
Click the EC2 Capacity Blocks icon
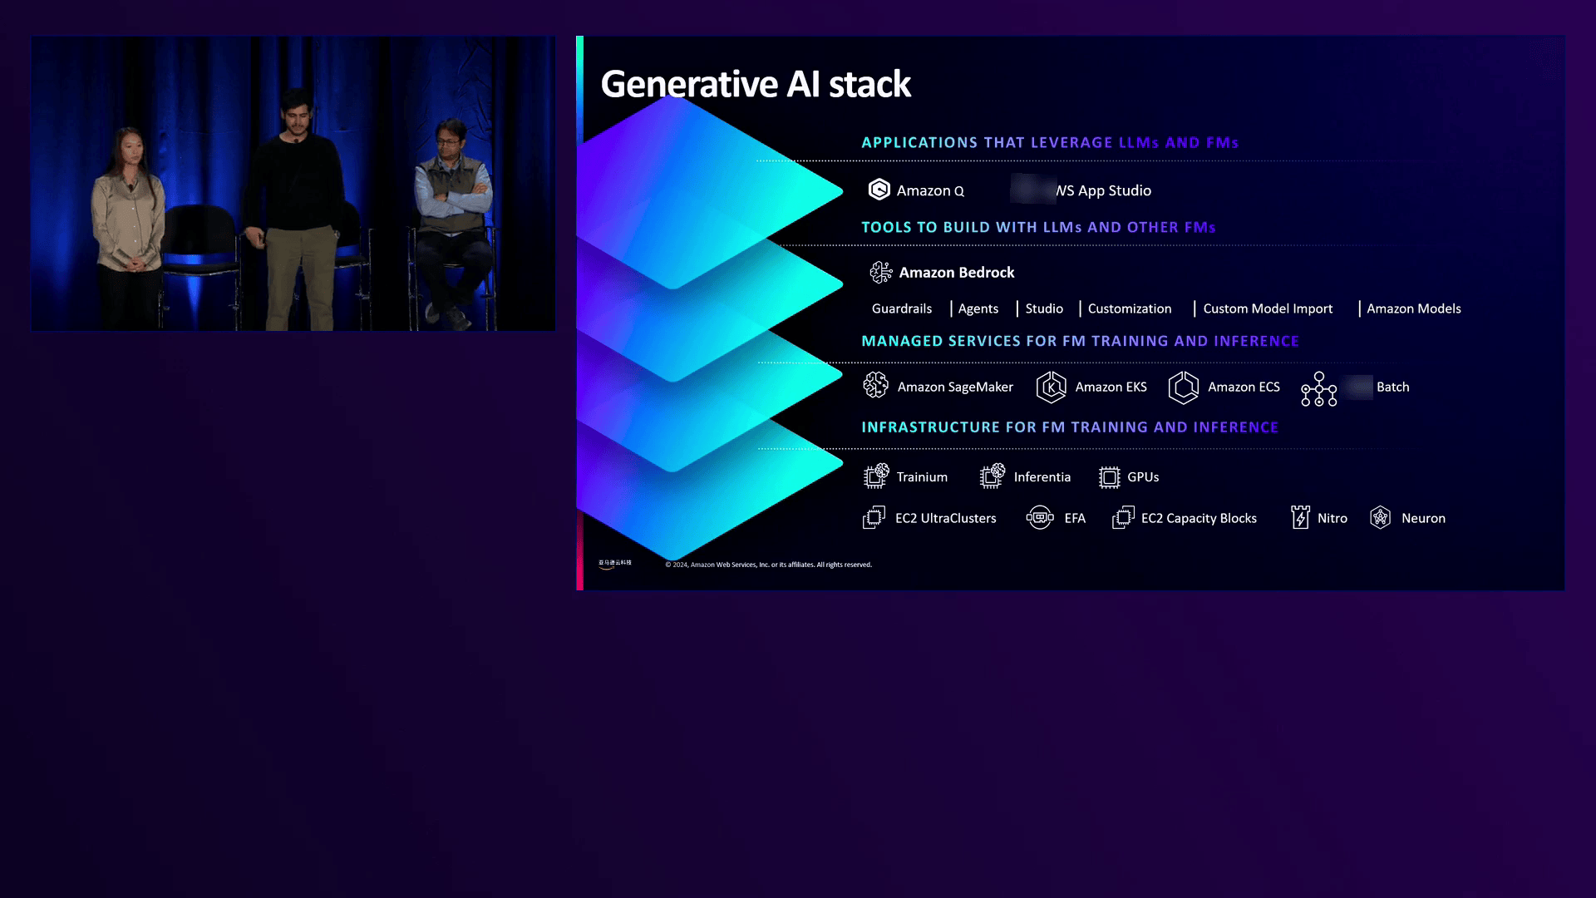[1123, 518]
